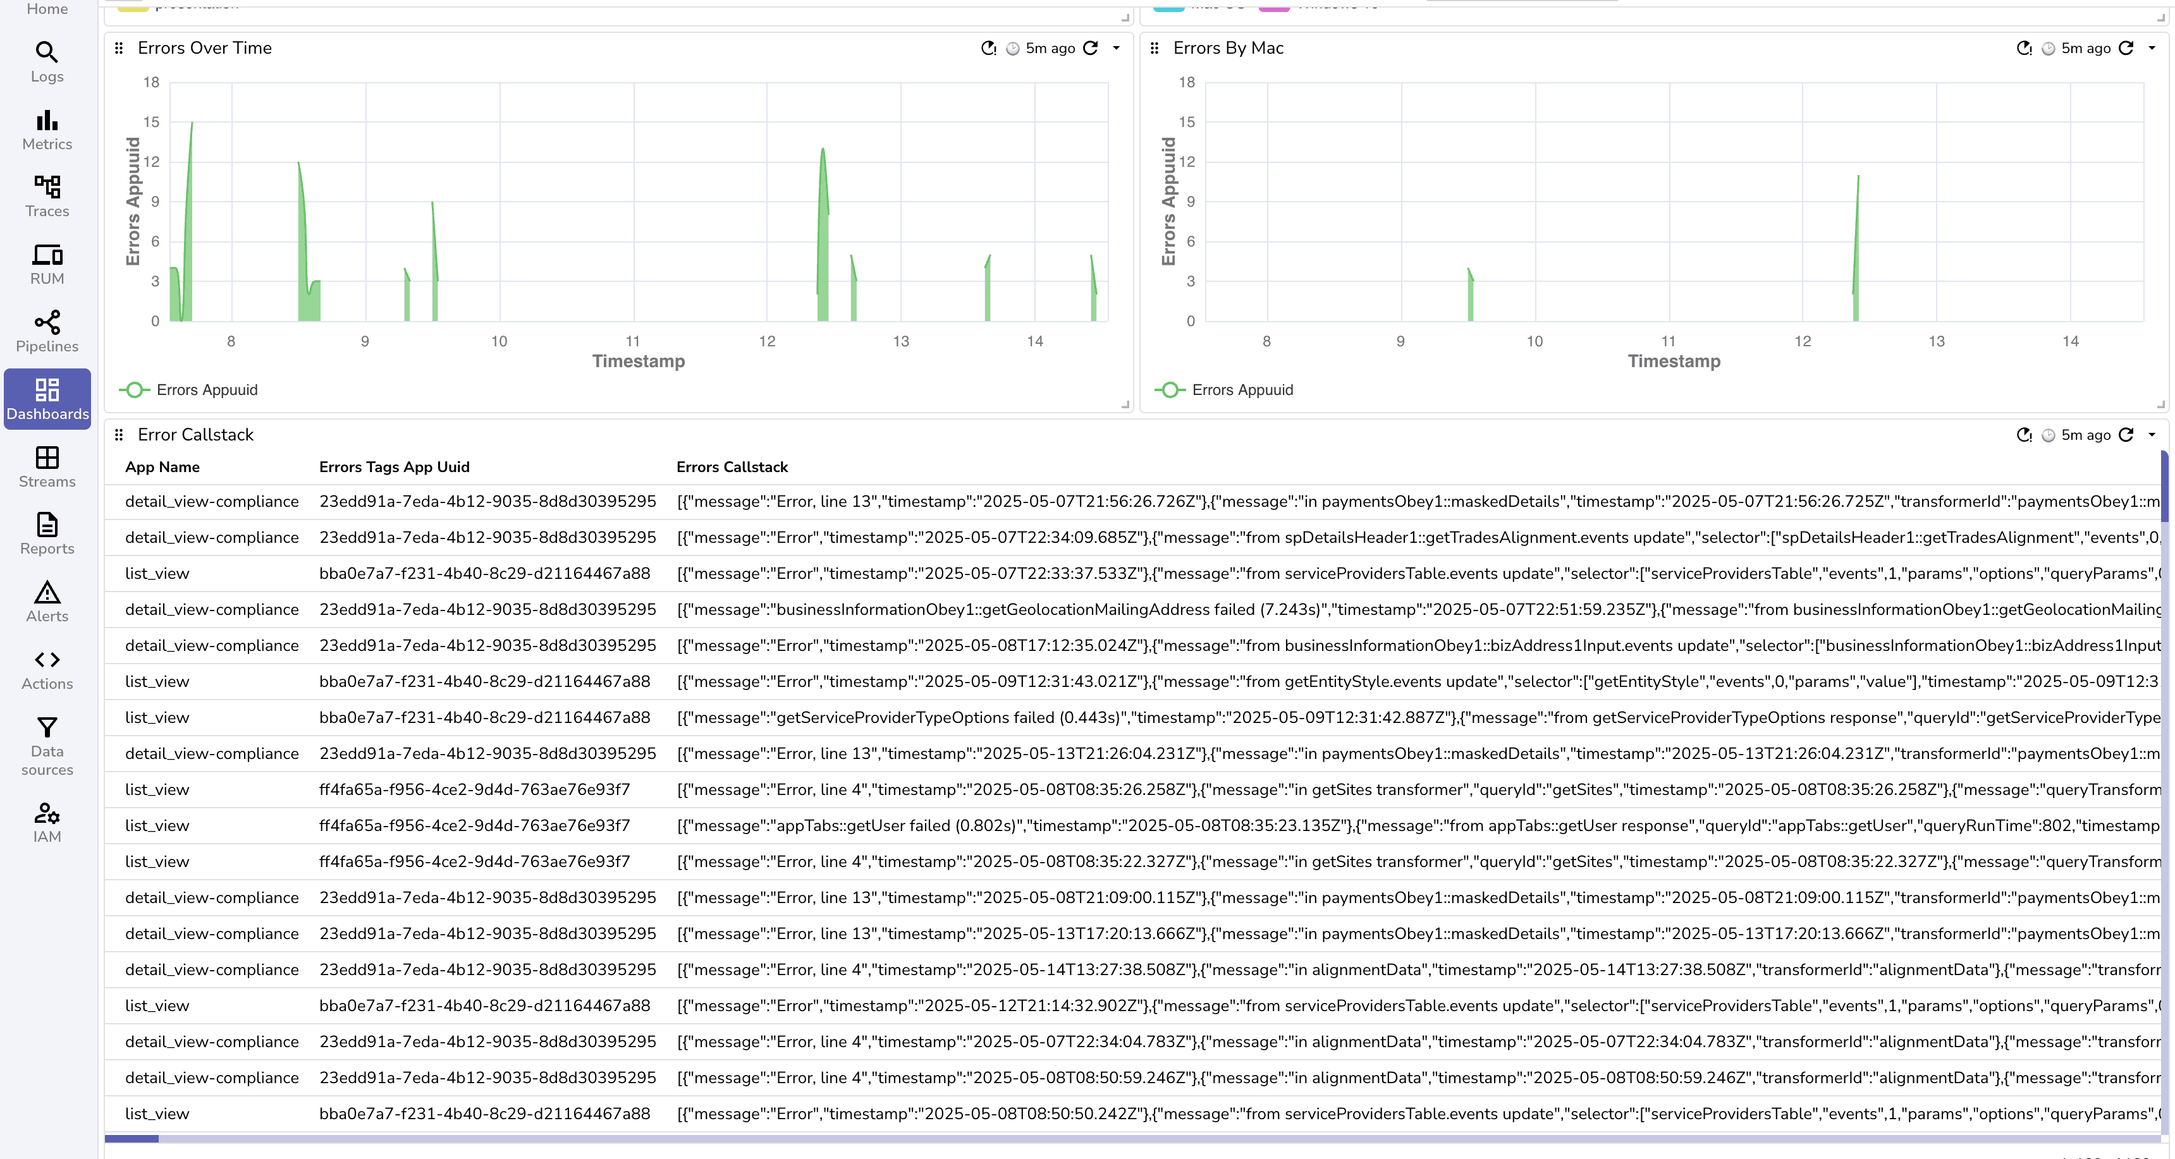Click the 5m ago time range on Error Callstack
Image resolution: width=2175 pixels, height=1159 pixels.
[2085, 435]
